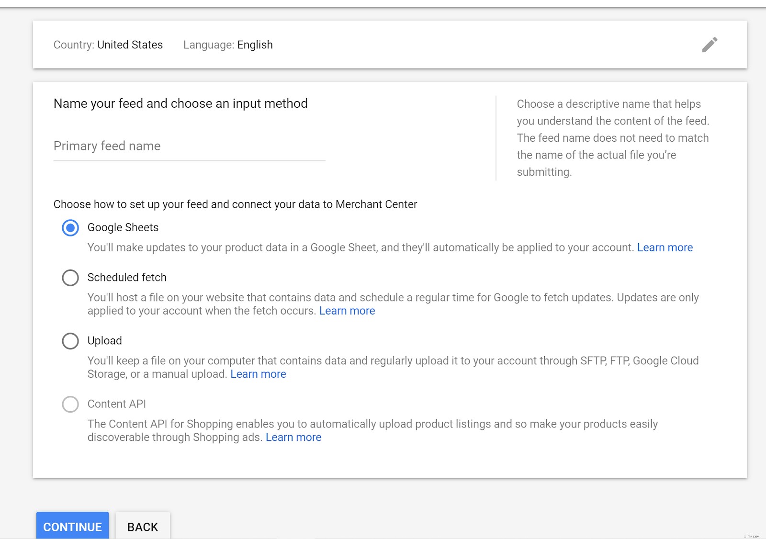View Learn more about Upload method
766x539 pixels.
(258, 374)
